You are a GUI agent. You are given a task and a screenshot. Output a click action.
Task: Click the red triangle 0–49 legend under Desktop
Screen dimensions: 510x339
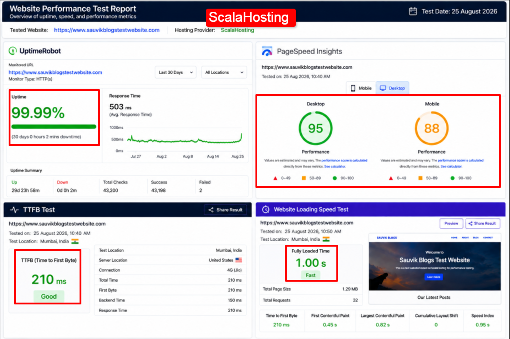pyautogui.click(x=275, y=178)
